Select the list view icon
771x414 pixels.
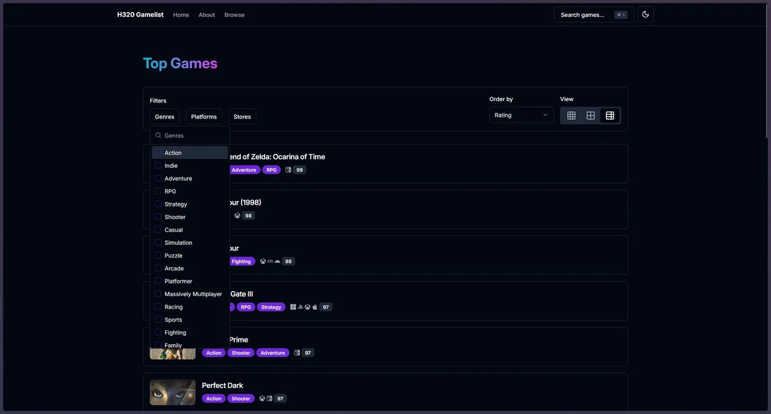(x=610, y=116)
